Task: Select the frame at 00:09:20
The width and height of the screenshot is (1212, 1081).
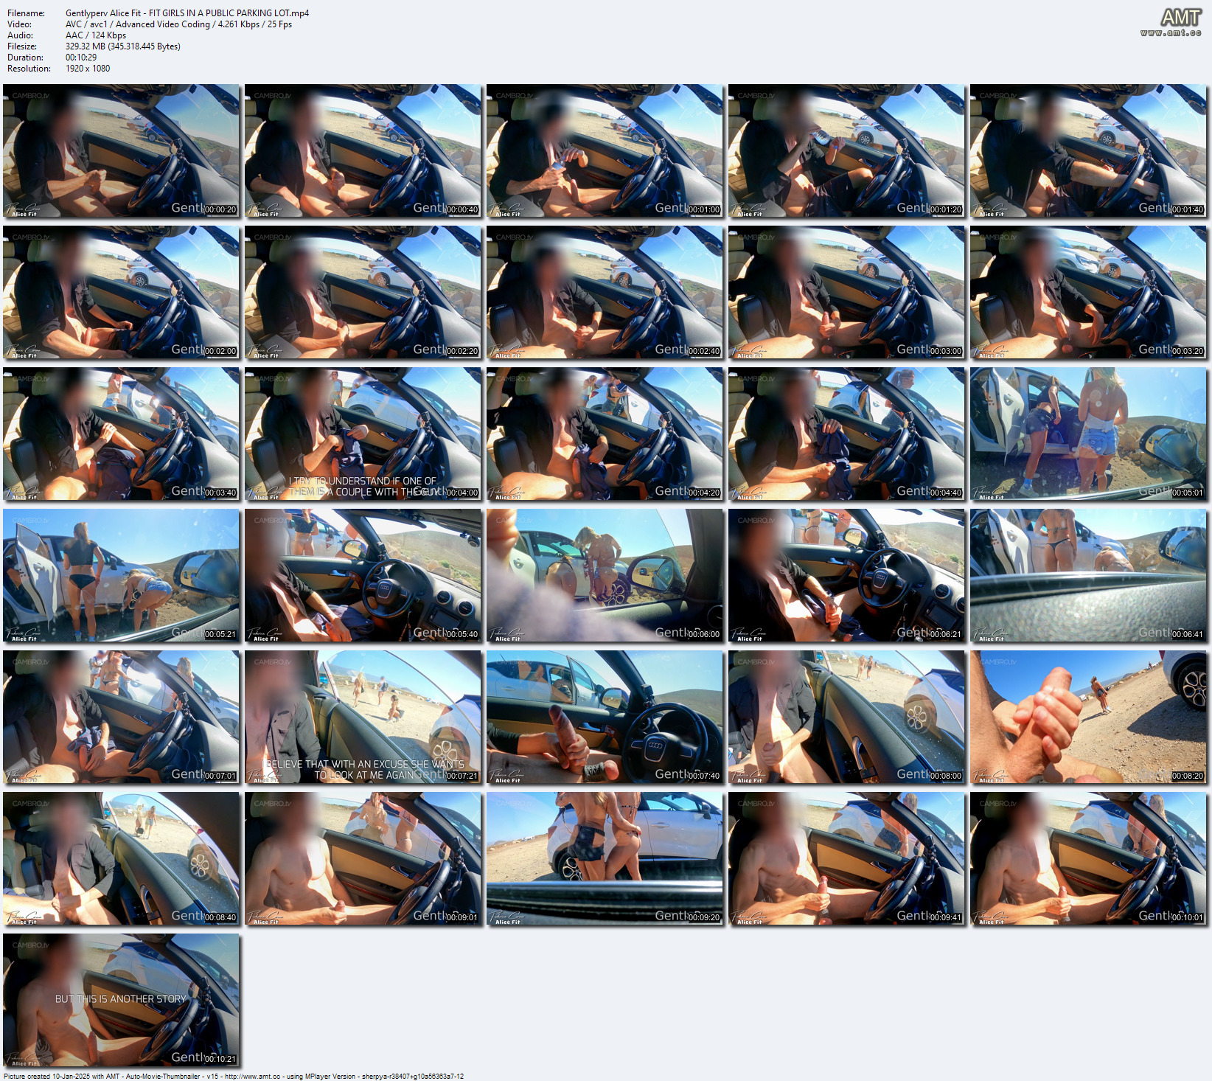Action: (x=605, y=858)
